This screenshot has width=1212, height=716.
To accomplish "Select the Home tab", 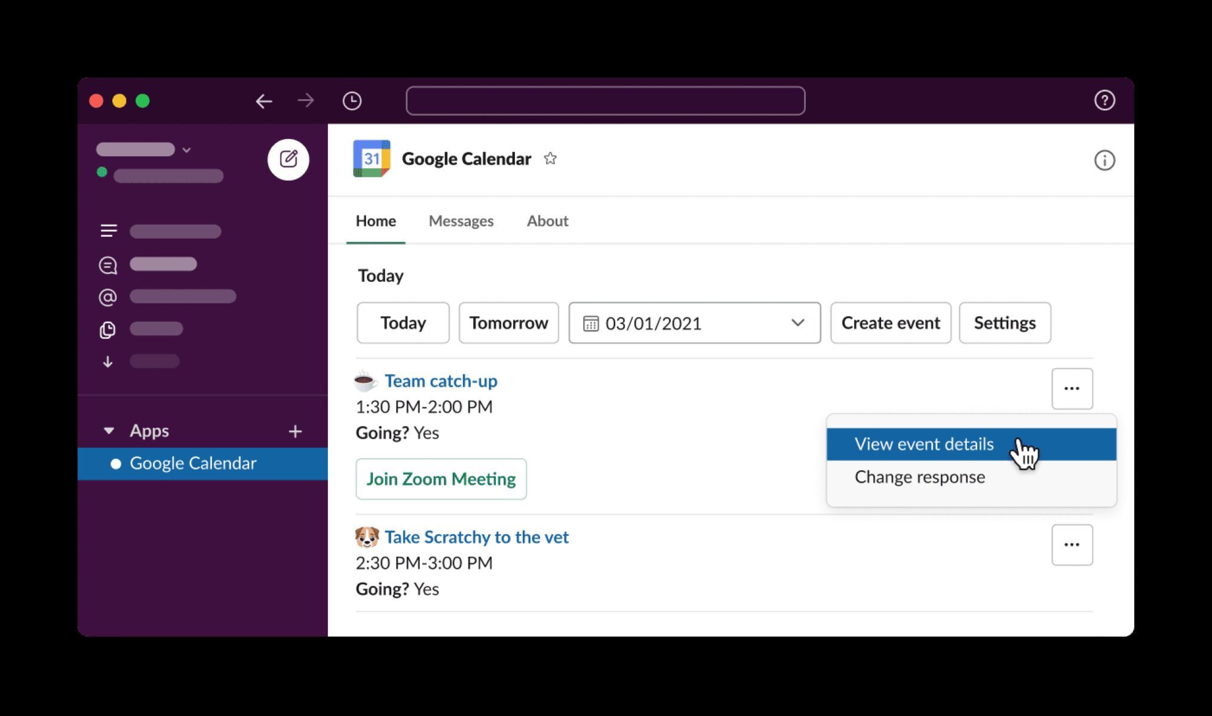I will (x=375, y=221).
